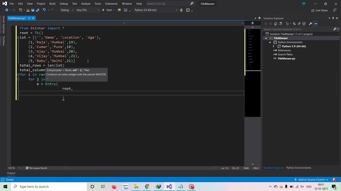Image resolution: width=341 pixels, height=191 pixels.
Task: Select the Search Paths tree item
Action: tap(285, 55)
